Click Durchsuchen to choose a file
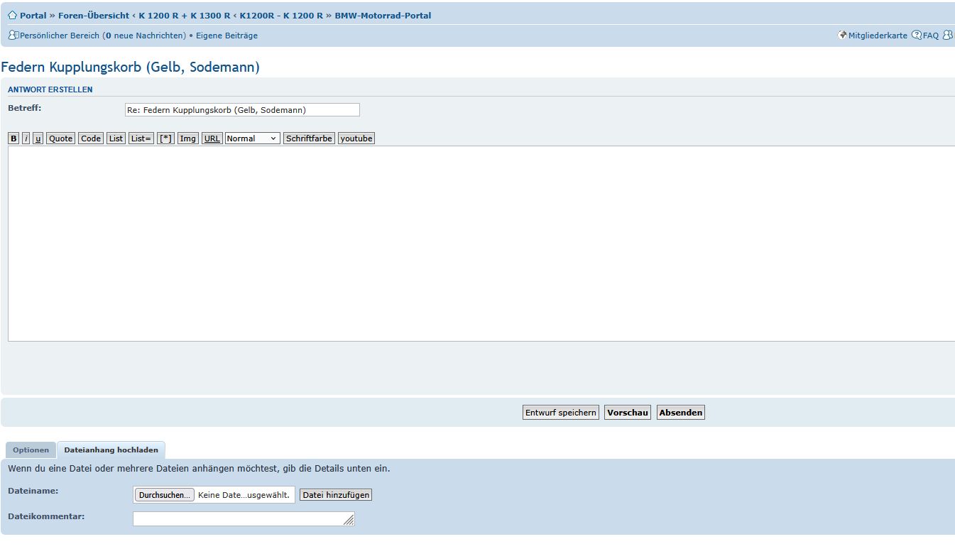The image size is (955, 549). (x=164, y=495)
